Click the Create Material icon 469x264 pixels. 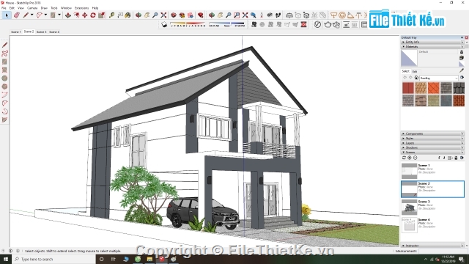pyautogui.click(x=462, y=58)
